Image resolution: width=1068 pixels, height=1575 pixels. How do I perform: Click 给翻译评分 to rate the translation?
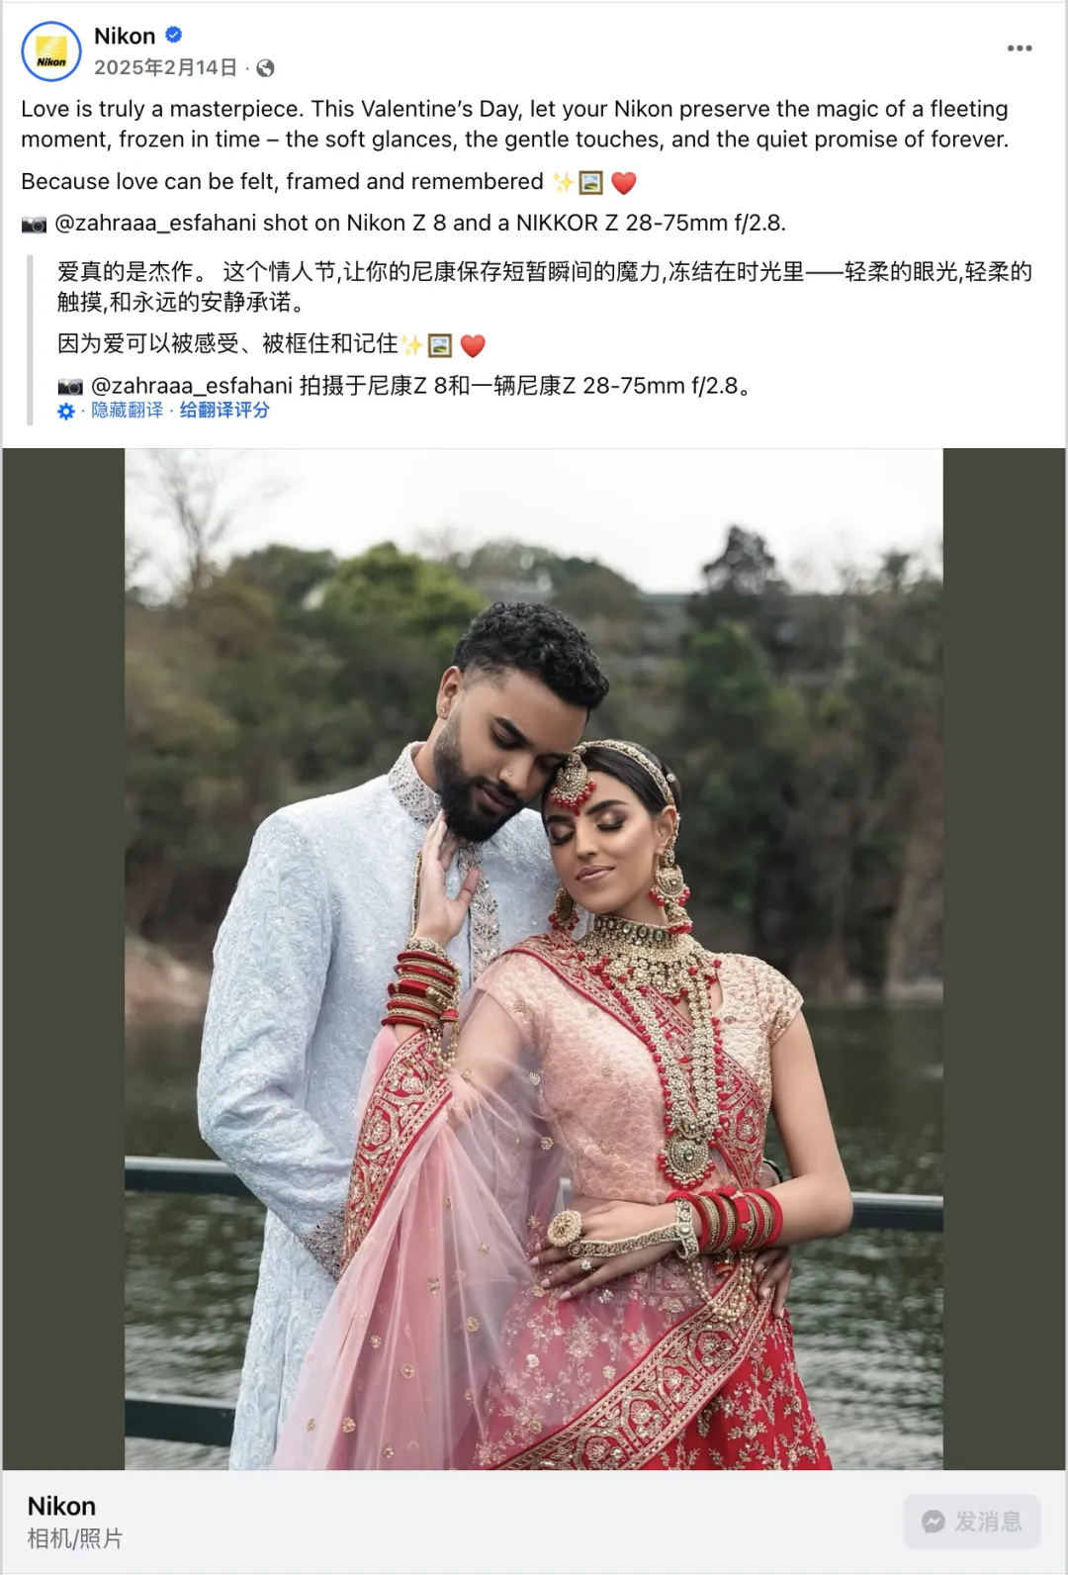coord(224,410)
